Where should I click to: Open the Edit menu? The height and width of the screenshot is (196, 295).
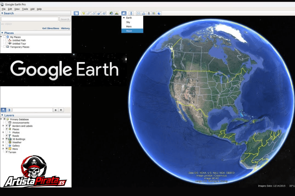click(10, 9)
